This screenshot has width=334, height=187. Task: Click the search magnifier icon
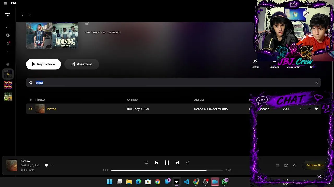pos(31,83)
